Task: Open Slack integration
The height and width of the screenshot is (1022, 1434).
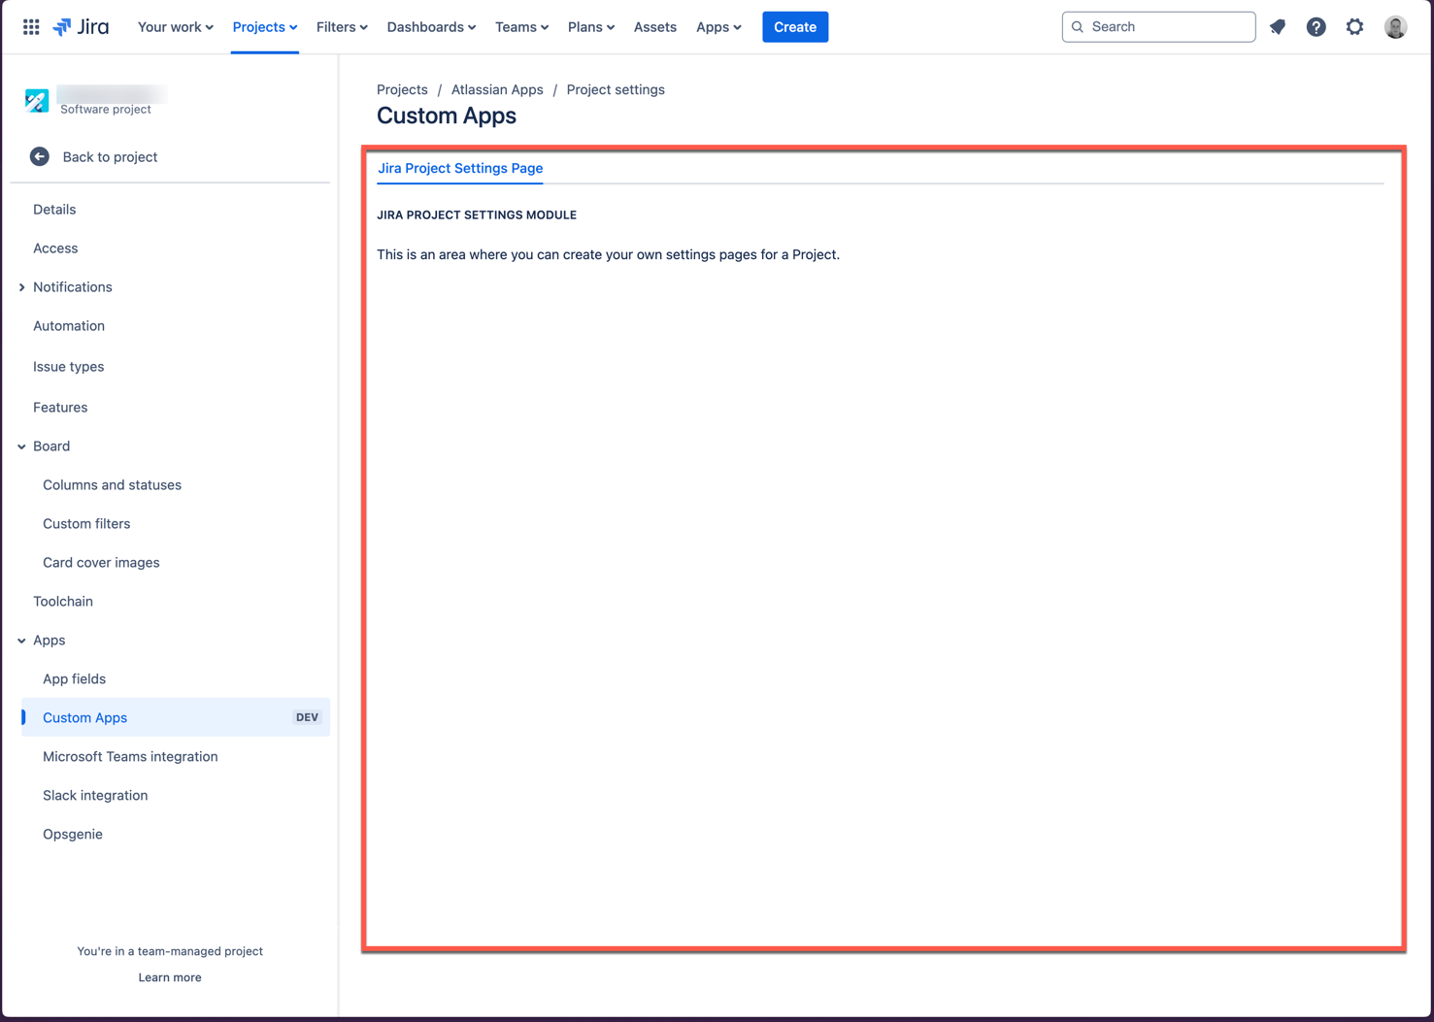Action: click(95, 796)
